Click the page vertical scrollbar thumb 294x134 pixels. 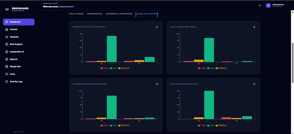(293, 63)
